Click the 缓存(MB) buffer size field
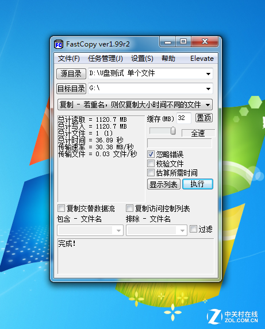The height and width of the screenshot is (329, 265). 184,118
